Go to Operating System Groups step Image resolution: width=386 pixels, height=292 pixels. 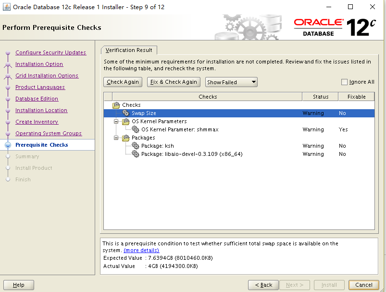pyautogui.click(x=49, y=133)
